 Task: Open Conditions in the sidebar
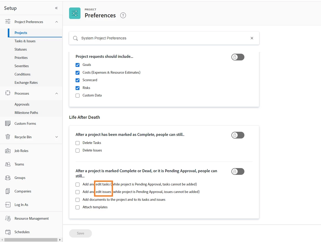coord(22,74)
